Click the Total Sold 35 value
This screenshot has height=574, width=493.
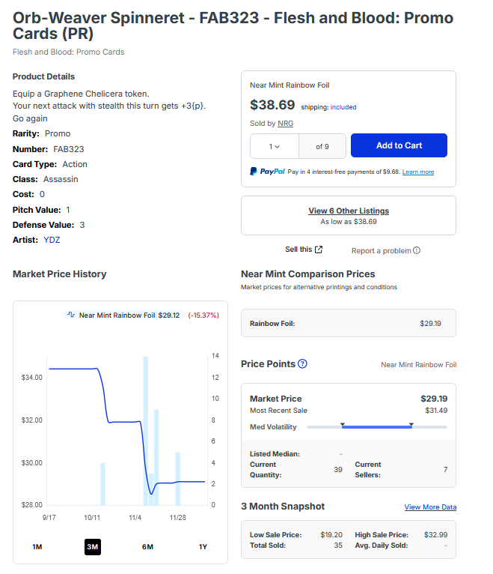[x=338, y=546]
